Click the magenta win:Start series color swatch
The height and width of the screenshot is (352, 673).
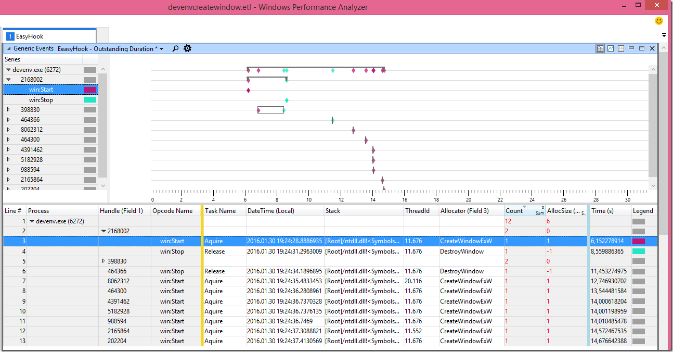pyautogui.click(x=90, y=90)
